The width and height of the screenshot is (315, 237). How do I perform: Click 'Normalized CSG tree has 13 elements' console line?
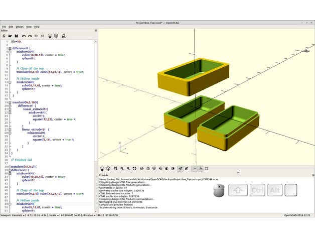click(x=121, y=202)
